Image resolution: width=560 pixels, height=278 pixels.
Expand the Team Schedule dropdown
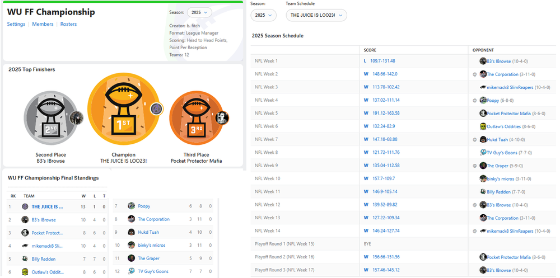[x=316, y=15]
